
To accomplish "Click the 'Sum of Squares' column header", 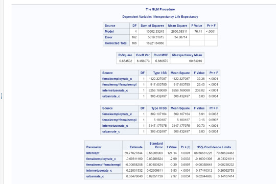I will (152, 26).
